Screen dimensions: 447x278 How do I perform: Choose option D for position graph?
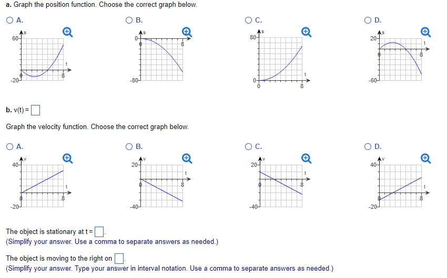click(x=368, y=20)
